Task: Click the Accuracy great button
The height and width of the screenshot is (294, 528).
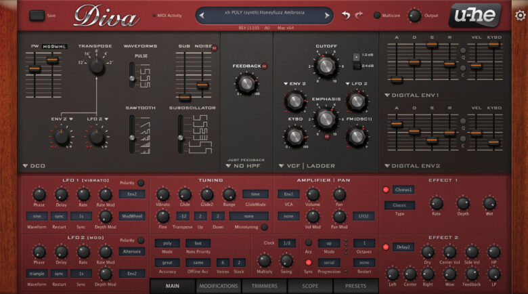Action: coord(167,263)
